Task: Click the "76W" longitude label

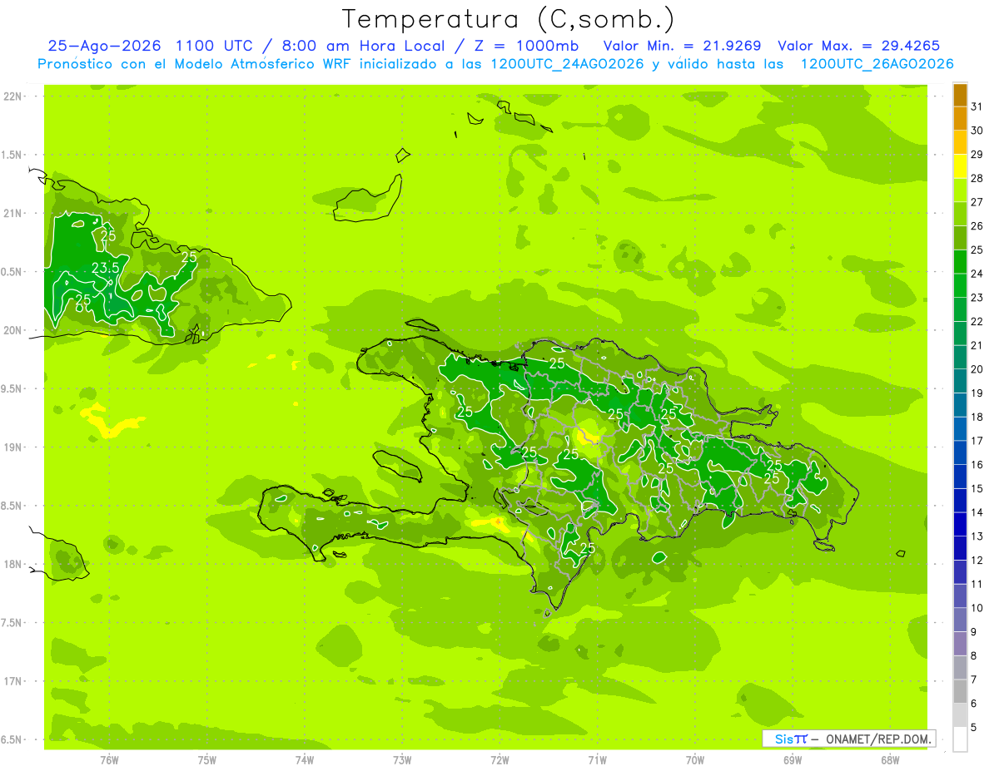Action: [109, 760]
